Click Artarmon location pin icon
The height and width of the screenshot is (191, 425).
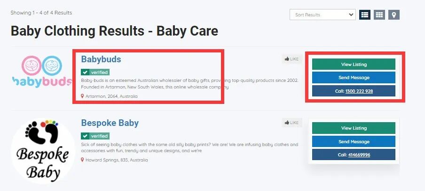[83, 96]
